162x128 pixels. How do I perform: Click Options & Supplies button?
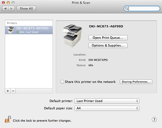[108, 45]
